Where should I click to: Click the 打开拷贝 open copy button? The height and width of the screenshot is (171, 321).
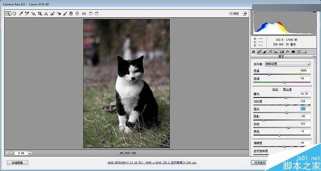pos(259,163)
